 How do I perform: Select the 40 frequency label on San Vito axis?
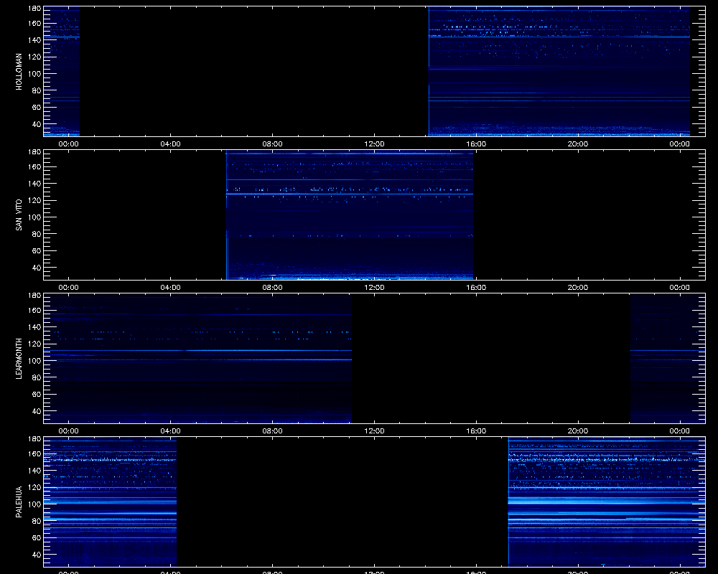click(x=37, y=268)
